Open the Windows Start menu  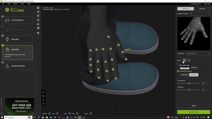pyautogui.click(x=2, y=117)
